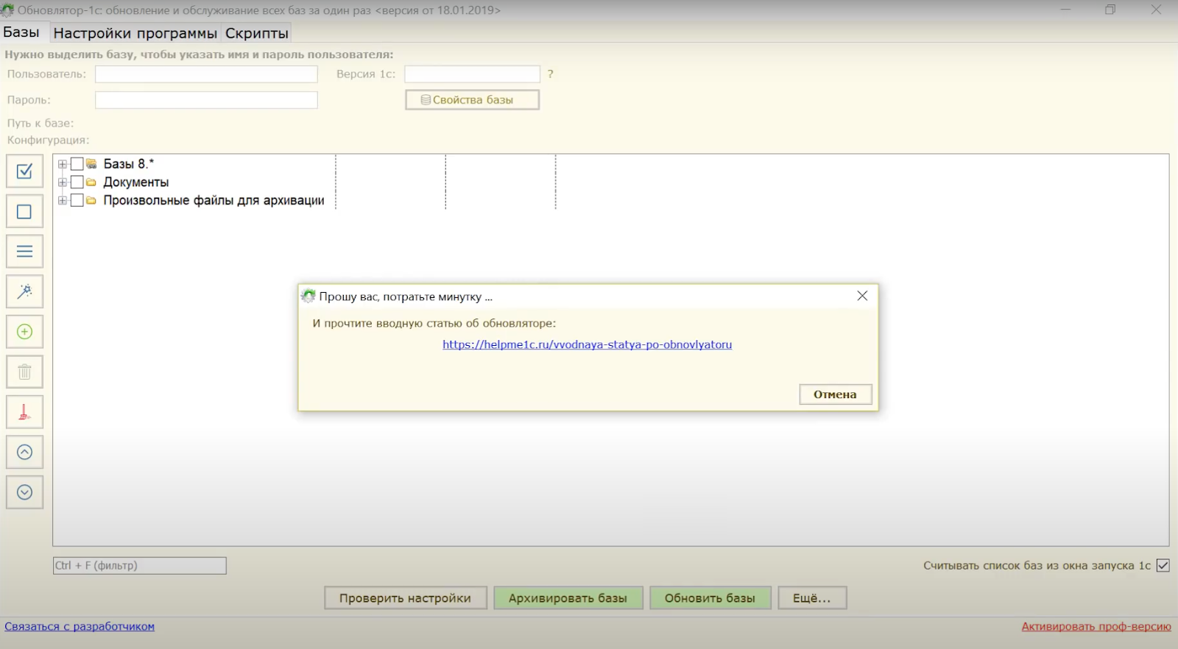Add a new base with the green plus icon
1178x649 pixels.
coord(24,332)
